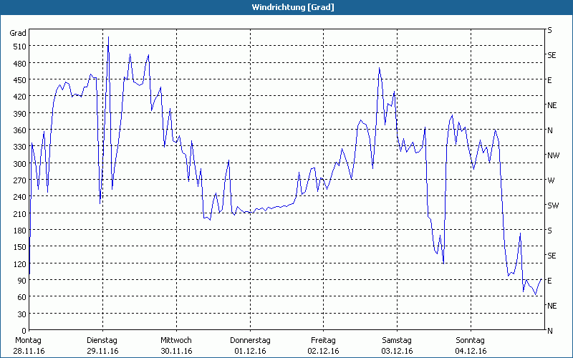This screenshot has height=358, width=573.
Task: Select the 270 left axis label
Action: click(x=20, y=180)
